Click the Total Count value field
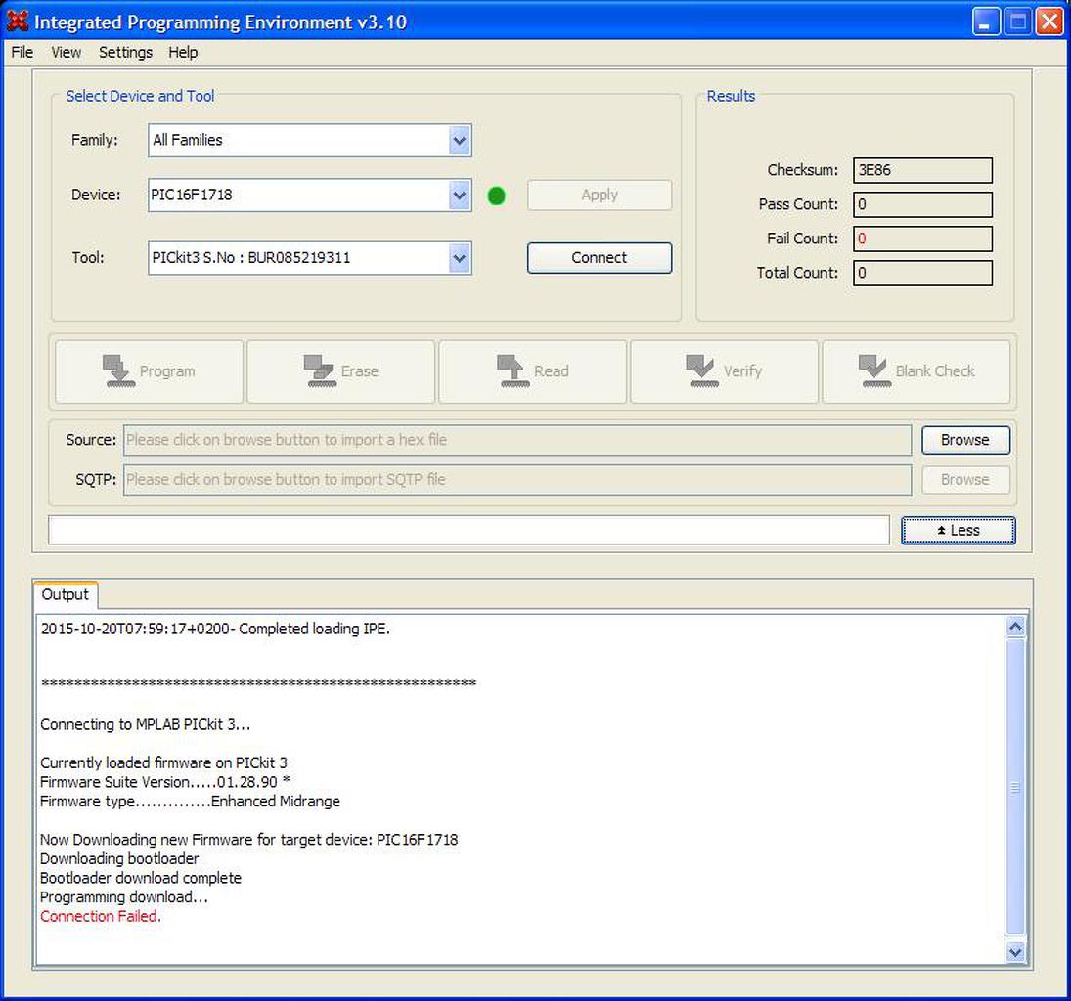The height and width of the screenshot is (1001, 1071). pyautogui.click(x=922, y=273)
